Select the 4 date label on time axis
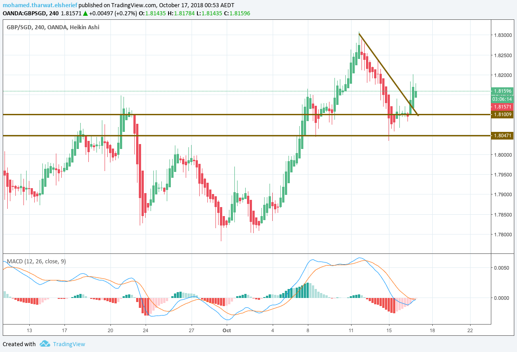Screen dimensions: 517x352 273,330
